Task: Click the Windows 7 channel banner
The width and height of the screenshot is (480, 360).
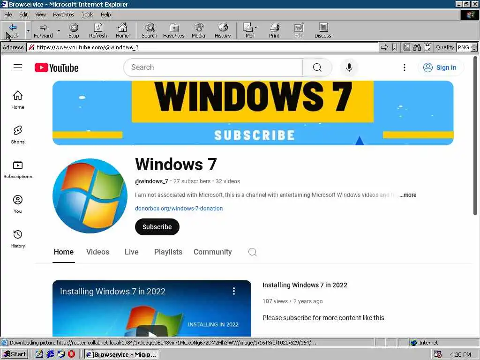Action: [x=253, y=113]
